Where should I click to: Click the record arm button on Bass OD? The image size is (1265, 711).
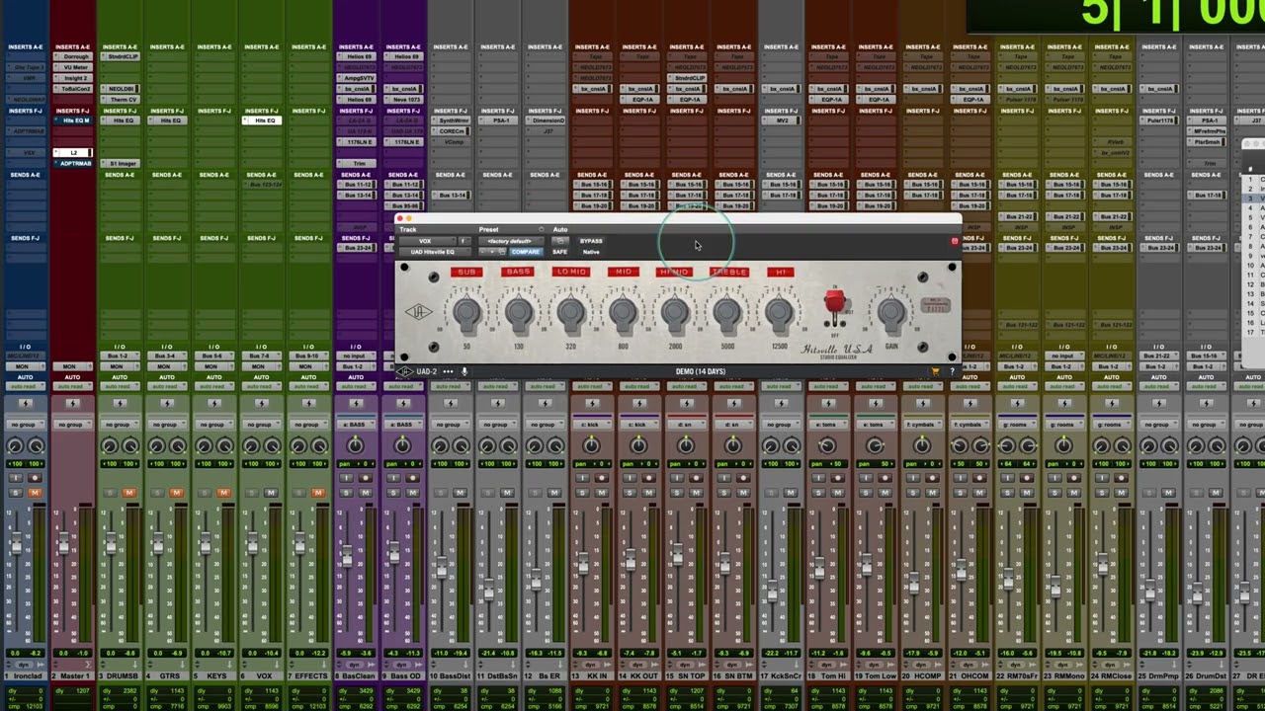[413, 478]
